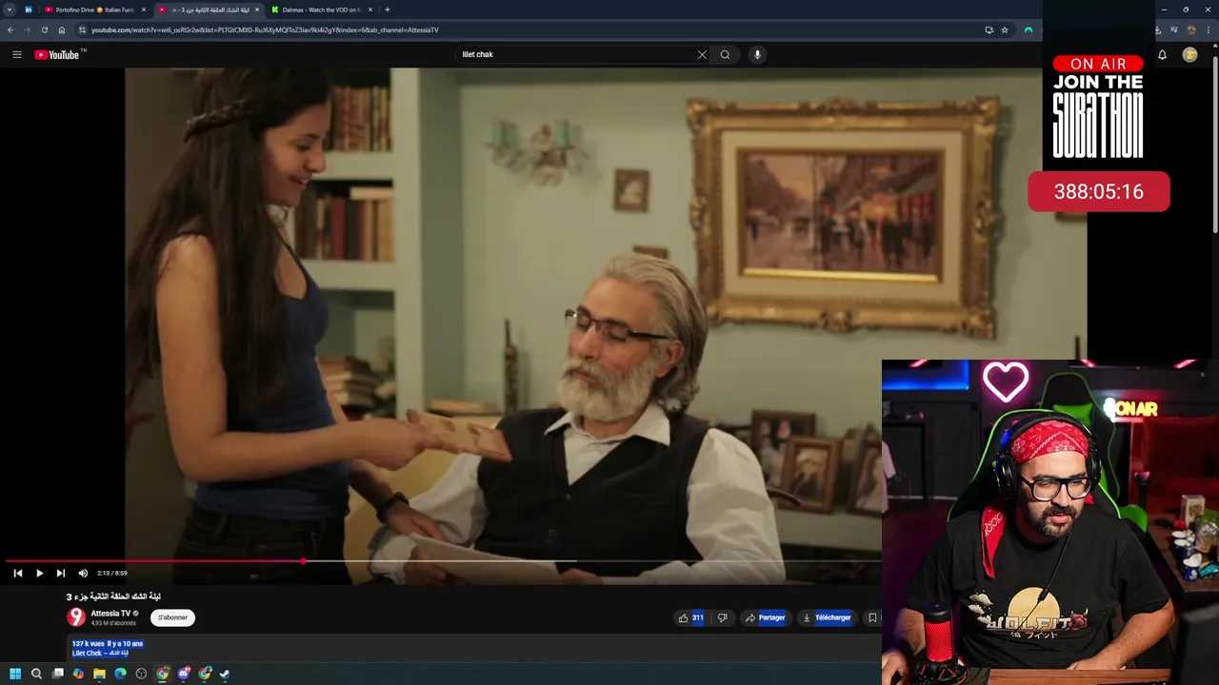Skip to next video in playlist
1219x685 pixels.
coord(60,573)
